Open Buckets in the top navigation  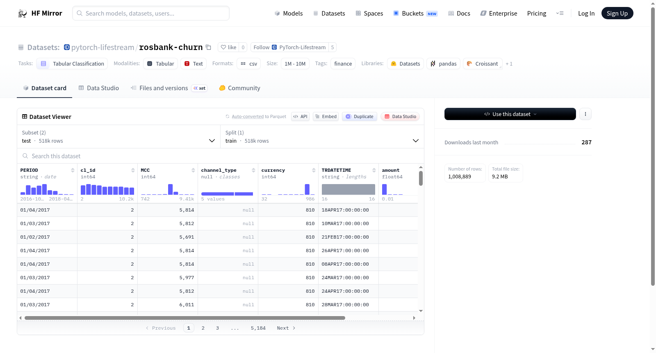tap(415, 13)
